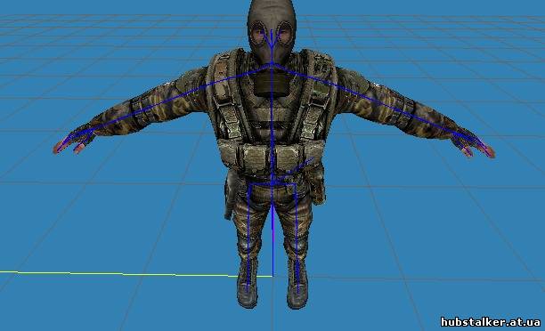Click the fingers of the left-side hand

coord(69,144)
